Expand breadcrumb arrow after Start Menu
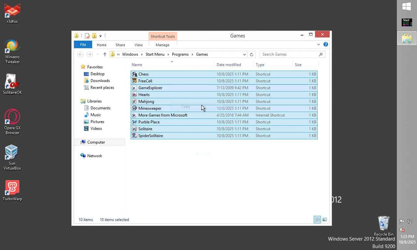Viewport: 417px width, 250px height. click(x=168, y=54)
